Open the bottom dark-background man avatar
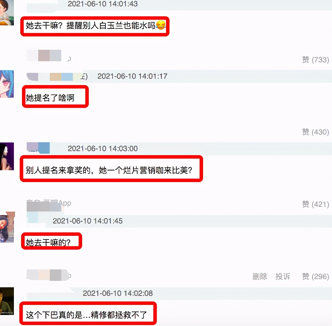 (x=7, y=301)
